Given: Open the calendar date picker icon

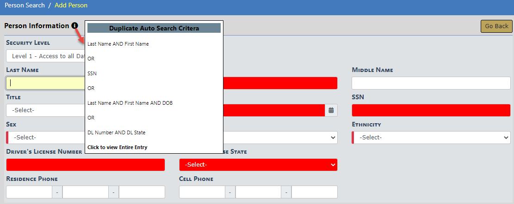Looking at the screenshot, I should click(331, 110).
